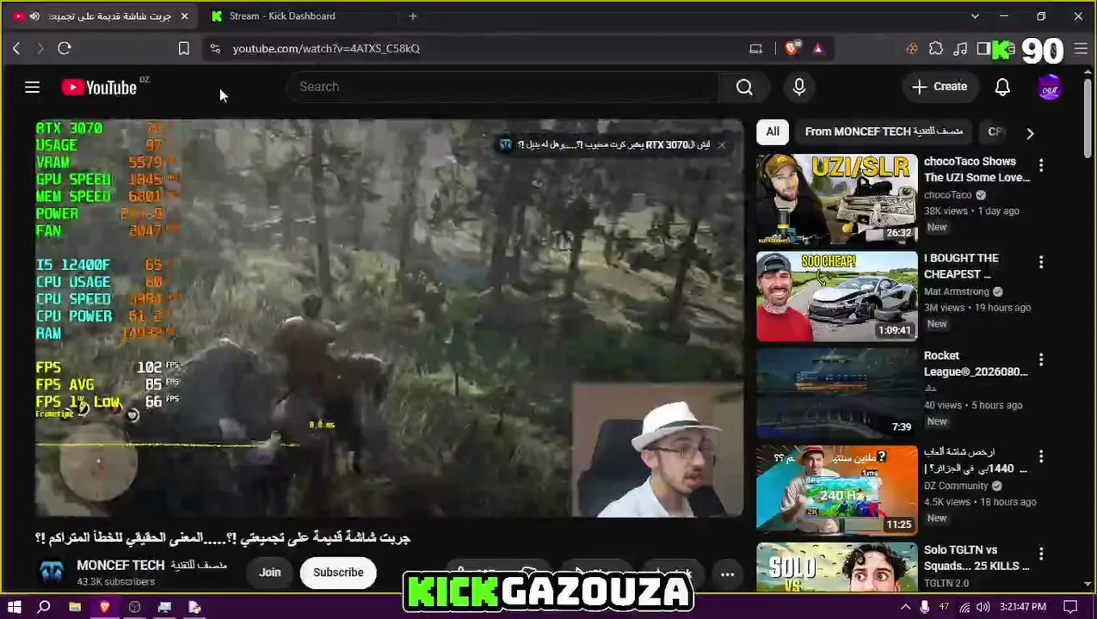Open the SOO CHEAP car video thumbnail

tap(837, 297)
